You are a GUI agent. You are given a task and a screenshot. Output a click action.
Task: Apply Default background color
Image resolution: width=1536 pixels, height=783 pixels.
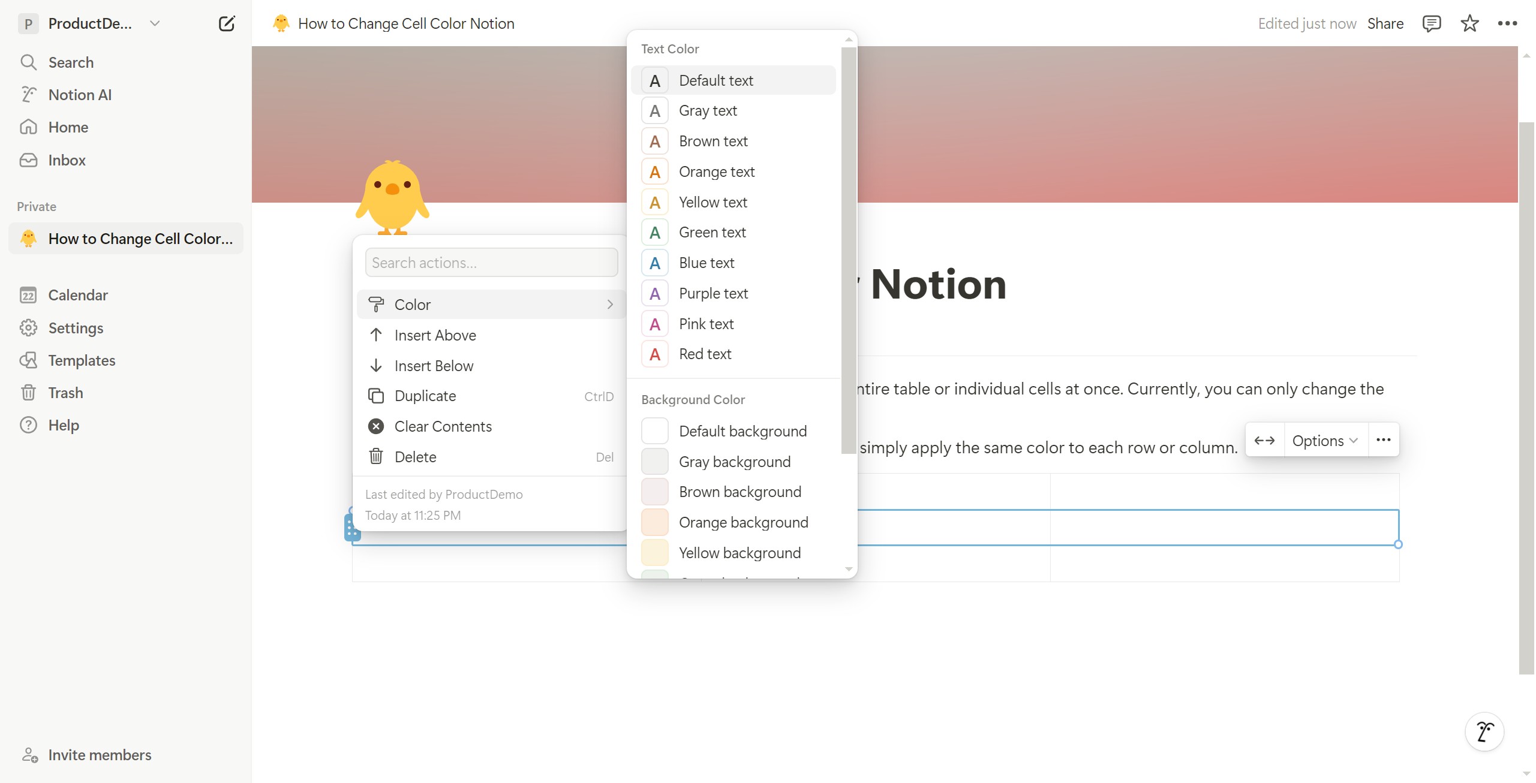click(733, 431)
